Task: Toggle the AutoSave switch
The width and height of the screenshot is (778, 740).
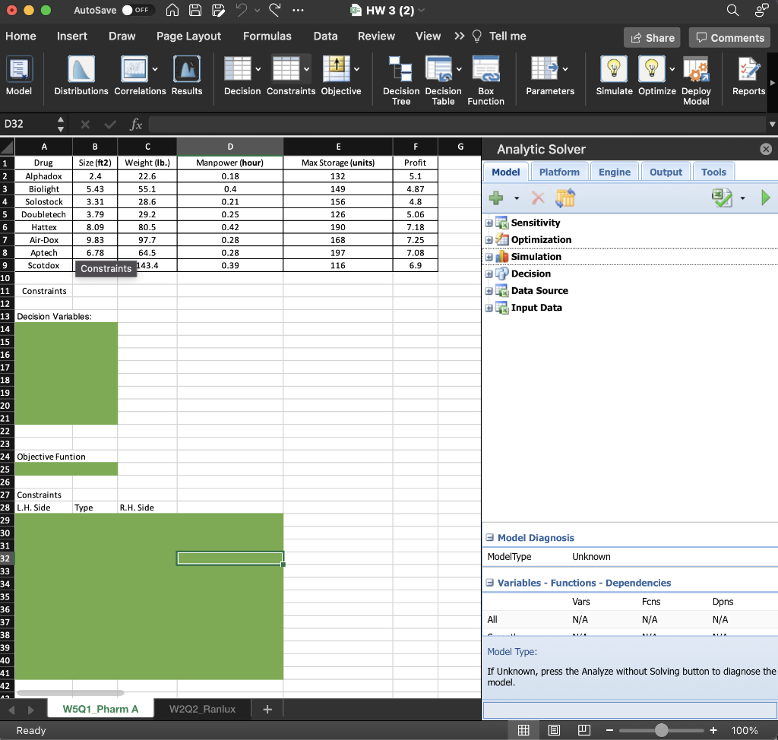Action: [x=138, y=11]
